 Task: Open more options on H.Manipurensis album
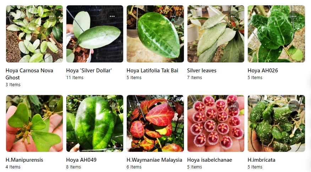(x=52, y=106)
